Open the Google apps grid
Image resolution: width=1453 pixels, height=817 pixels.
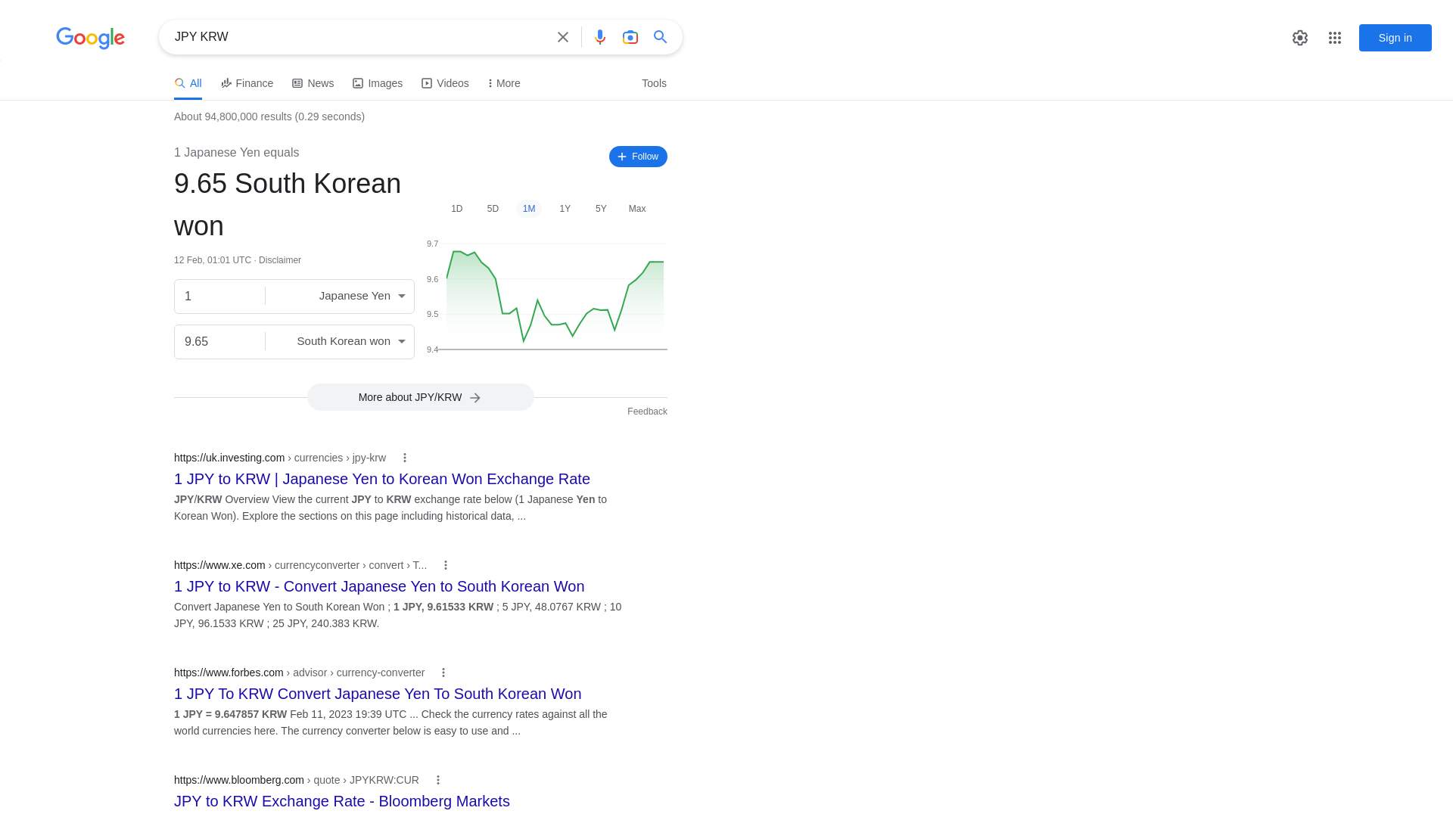(x=1335, y=38)
